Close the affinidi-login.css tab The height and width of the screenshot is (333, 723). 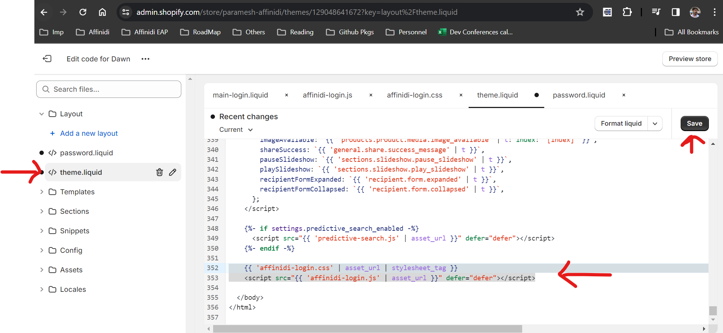(461, 95)
